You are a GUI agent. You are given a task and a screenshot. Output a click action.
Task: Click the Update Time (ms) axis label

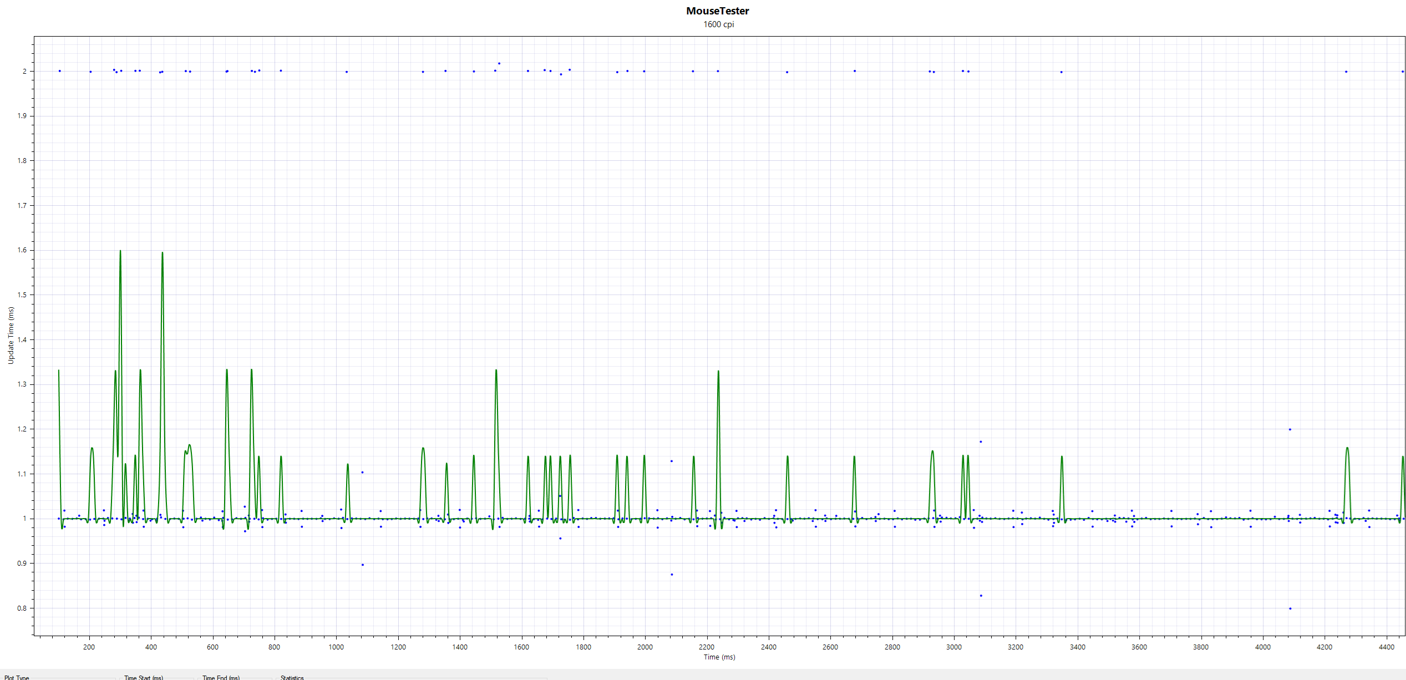tap(11, 336)
